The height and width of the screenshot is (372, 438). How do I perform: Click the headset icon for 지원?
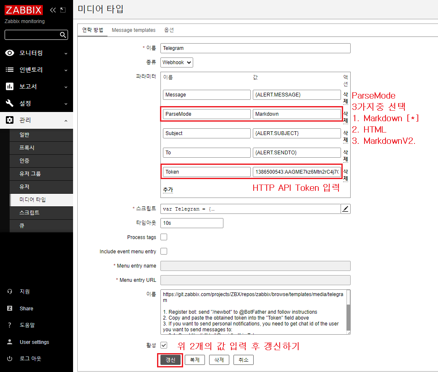click(10, 291)
